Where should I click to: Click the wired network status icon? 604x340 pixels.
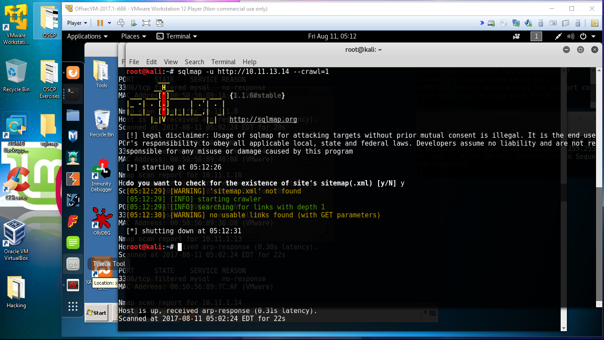(x=558, y=36)
